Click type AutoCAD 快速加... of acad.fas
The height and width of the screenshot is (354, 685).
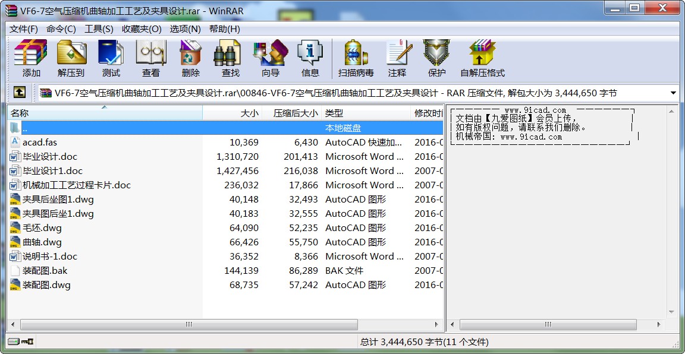[x=363, y=142]
